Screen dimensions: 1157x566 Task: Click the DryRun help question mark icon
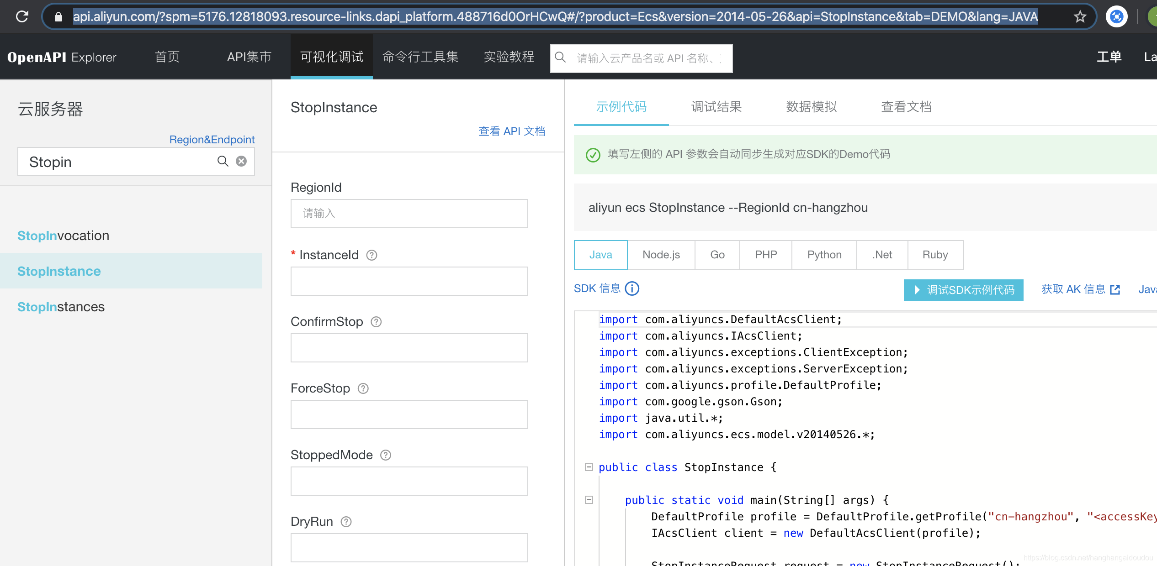coord(346,522)
